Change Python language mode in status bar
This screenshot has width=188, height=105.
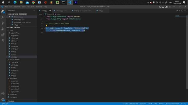pos(161,104)
